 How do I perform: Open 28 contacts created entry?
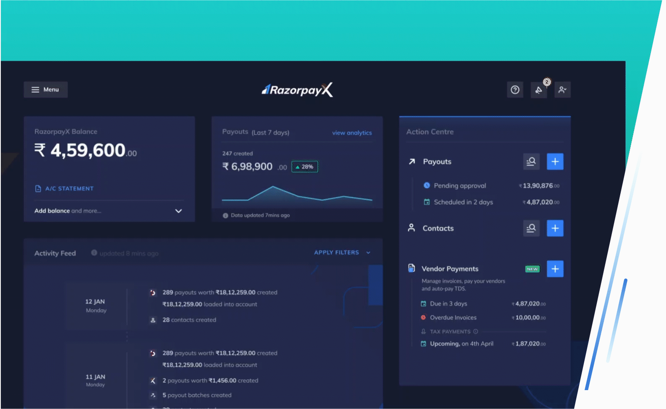point(189,320)
